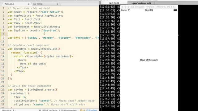Click the '2 updates' status bar link
The image size is (198, 111).
(92, 110)
